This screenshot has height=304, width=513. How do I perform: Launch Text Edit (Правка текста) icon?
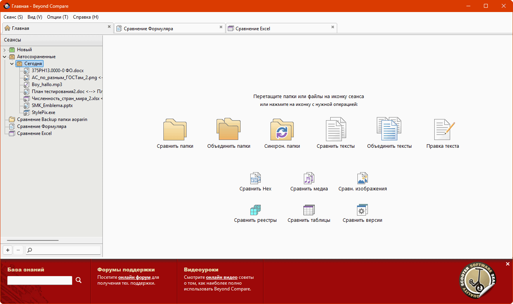[443, 130]
